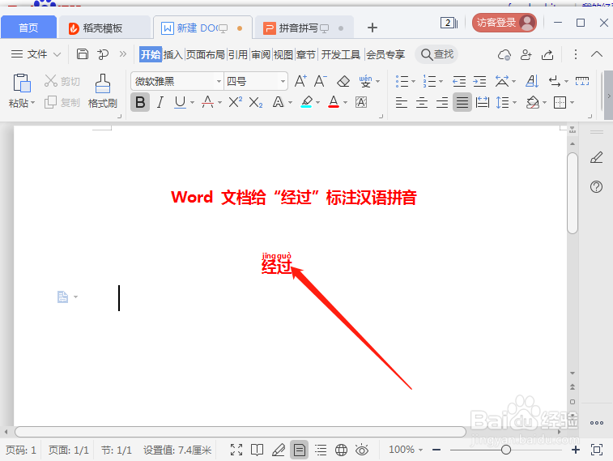Click the 访客登录 login button

504,23
